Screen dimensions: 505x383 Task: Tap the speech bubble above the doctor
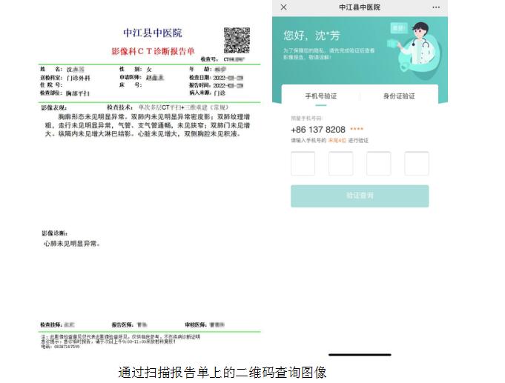pyautogui.click(x=399, y=28)
